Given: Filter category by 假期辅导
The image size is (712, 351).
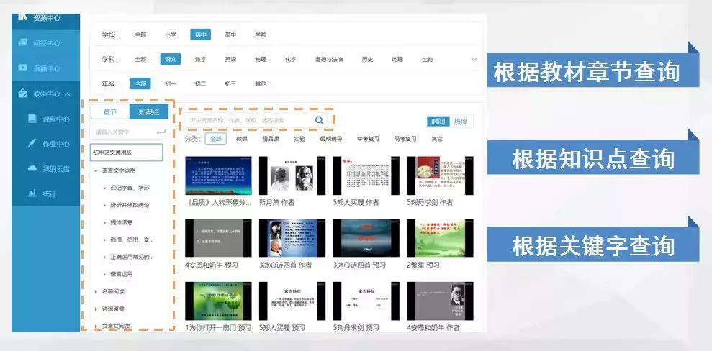Looking at the screenshot, I should point(331,139).
